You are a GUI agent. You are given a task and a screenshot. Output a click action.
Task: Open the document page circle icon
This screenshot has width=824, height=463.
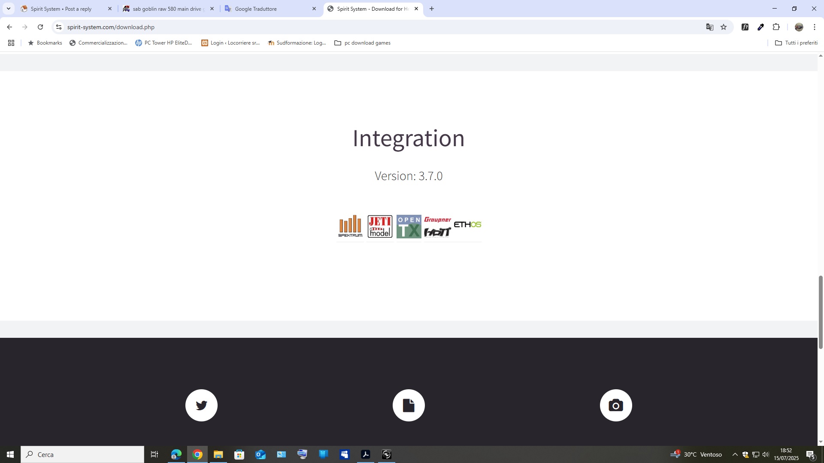[409, 405]
